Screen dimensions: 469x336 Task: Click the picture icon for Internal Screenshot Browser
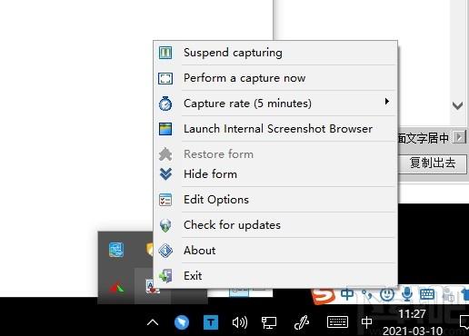pos(165,129)
